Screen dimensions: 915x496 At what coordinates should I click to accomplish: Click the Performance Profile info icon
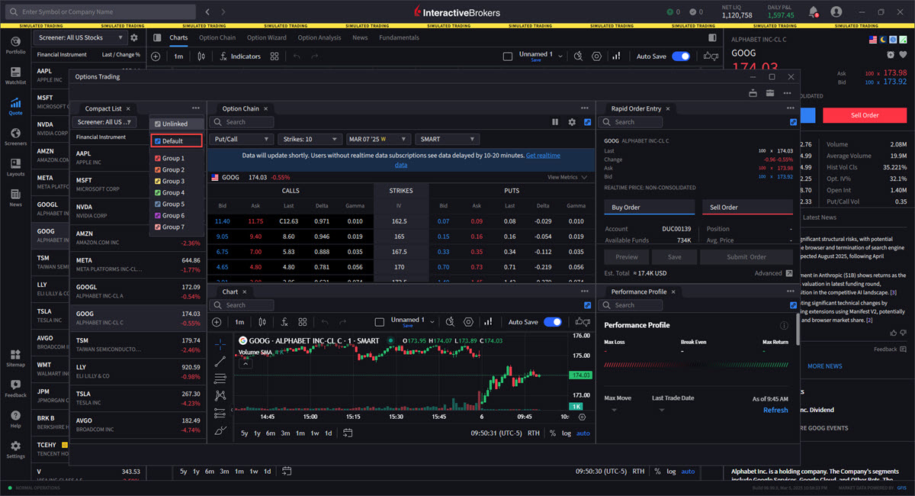coord(784,326)
